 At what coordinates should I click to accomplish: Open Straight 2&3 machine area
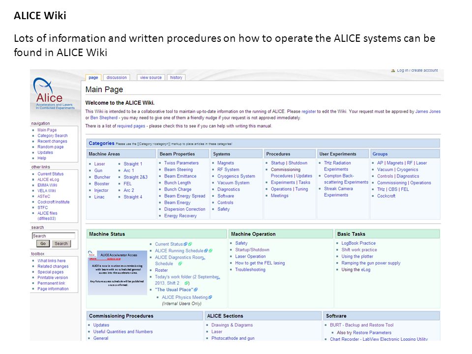136,177
